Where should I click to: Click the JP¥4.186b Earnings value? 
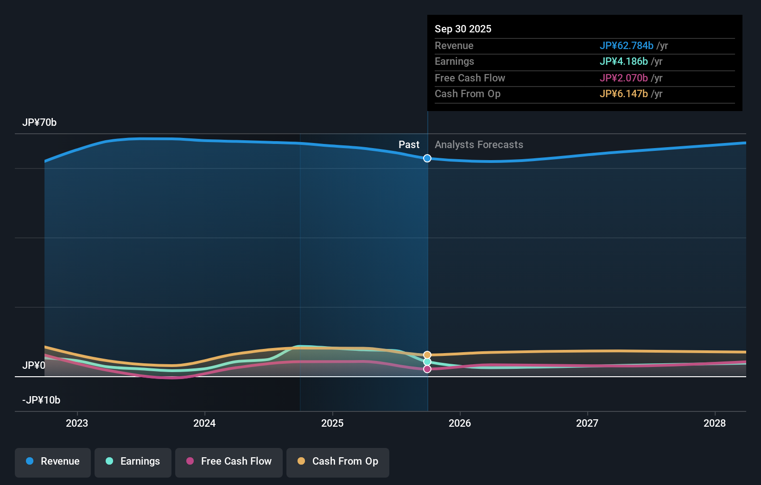(624, 61)
